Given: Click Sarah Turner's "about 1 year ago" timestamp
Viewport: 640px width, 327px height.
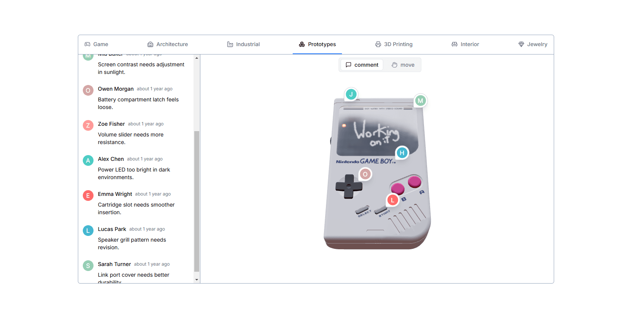Looking at the screenshot, I should (x=152, y=264).
